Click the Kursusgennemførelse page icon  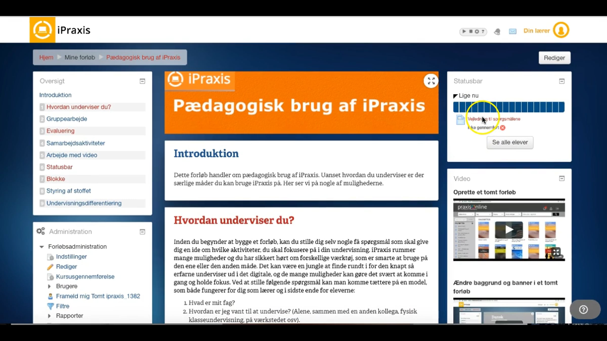tap(51, 277)
